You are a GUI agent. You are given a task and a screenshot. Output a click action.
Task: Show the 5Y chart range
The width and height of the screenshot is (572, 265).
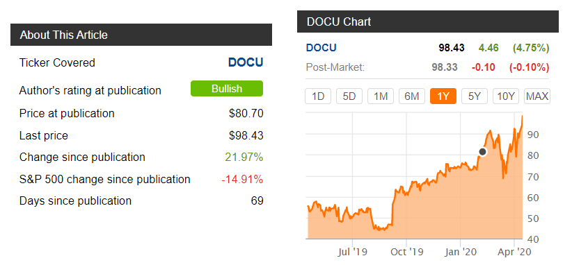(x=475, y=96)
